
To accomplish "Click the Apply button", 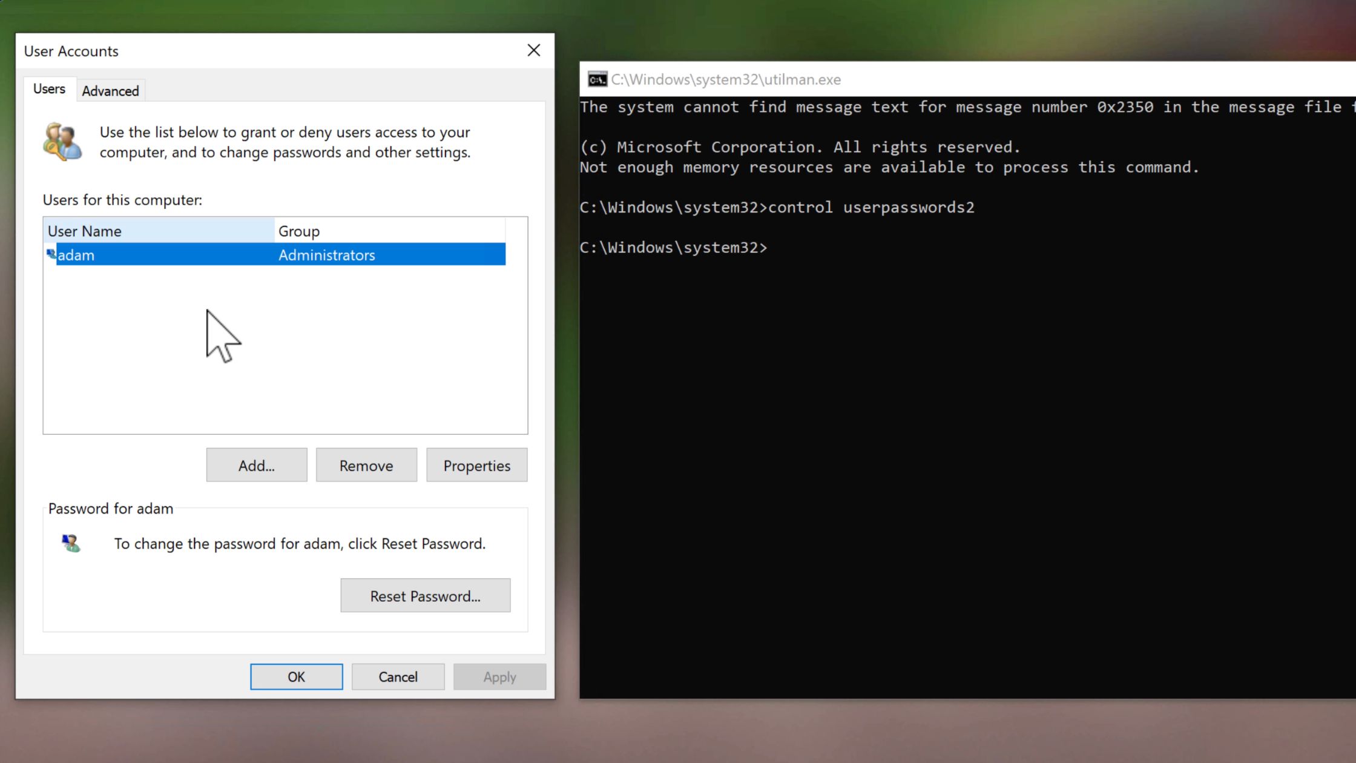I will pos(499,676).
